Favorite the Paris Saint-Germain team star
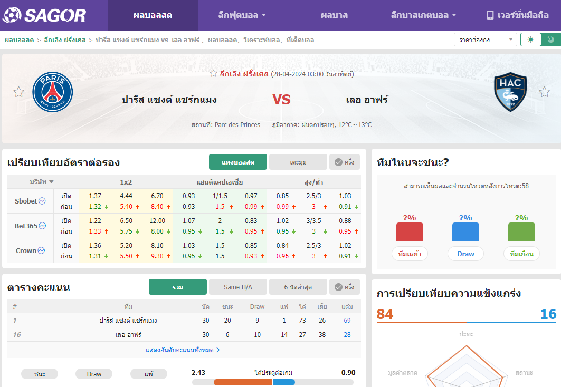The height and width of the screenshot is (387, 561). click(x=18, y=92)
